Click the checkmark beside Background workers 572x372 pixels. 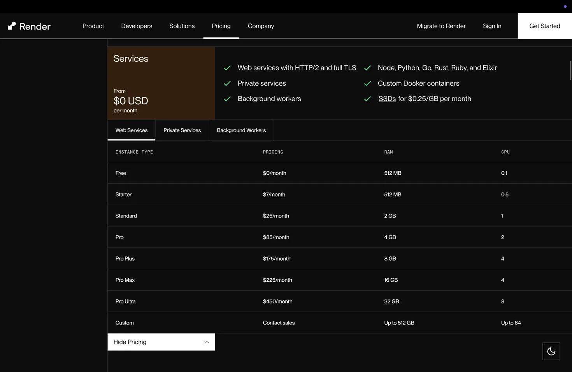click(x=227, y=99)
